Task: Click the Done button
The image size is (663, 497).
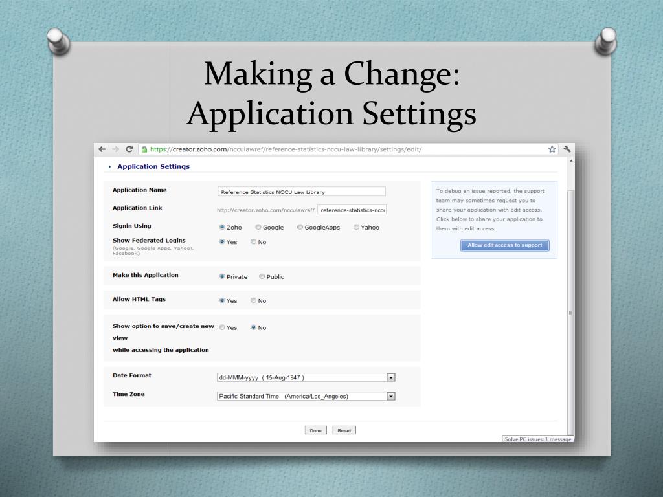Action: coord(315,430)
